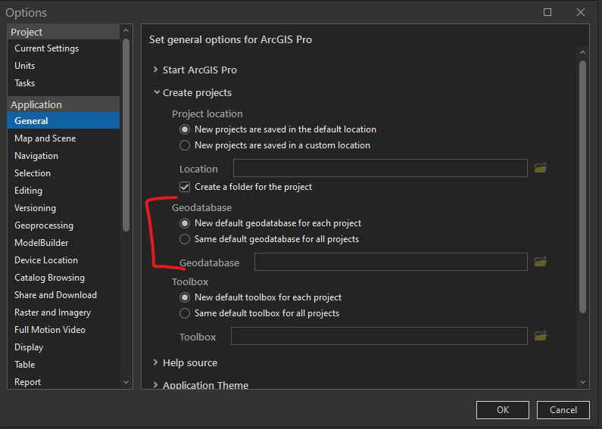
Task: Click the browse folder icon beside Geodatabase field
Action: click(x=540, y=262)
